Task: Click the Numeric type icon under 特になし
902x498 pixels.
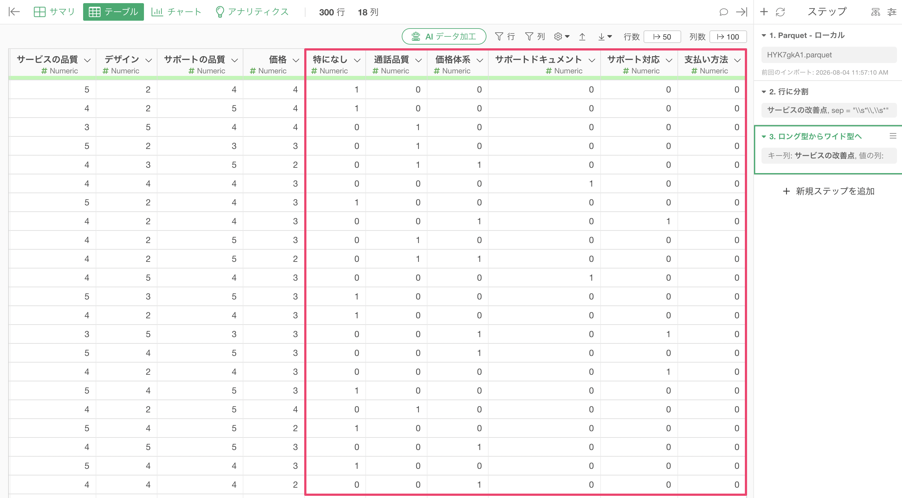Action: point(314,71)
